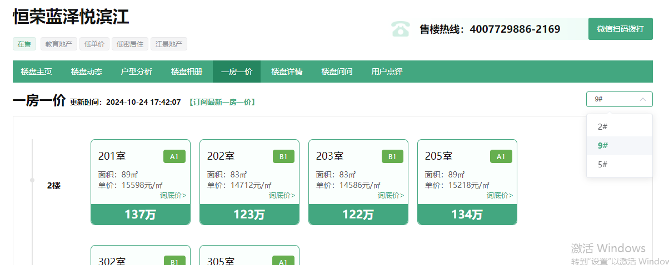The height and width of the screenshot is (265, 669).
Task: Click the 恒荣蓝泽悦滨江 project title
Action: click(71, 17)
